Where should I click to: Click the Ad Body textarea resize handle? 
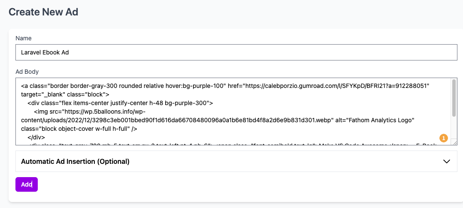pyautogui.click(x=455, y=142)
